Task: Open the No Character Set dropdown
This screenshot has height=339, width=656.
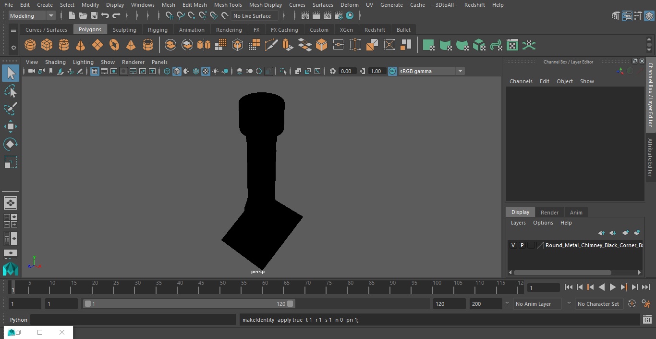Action: [x=599, y=304]
